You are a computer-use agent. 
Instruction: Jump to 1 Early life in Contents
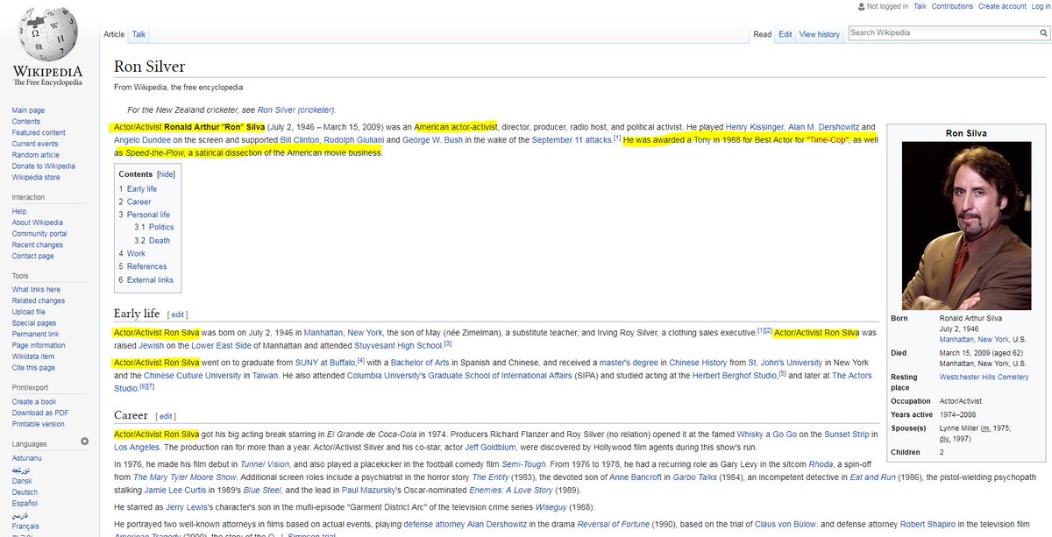[138, 188]
